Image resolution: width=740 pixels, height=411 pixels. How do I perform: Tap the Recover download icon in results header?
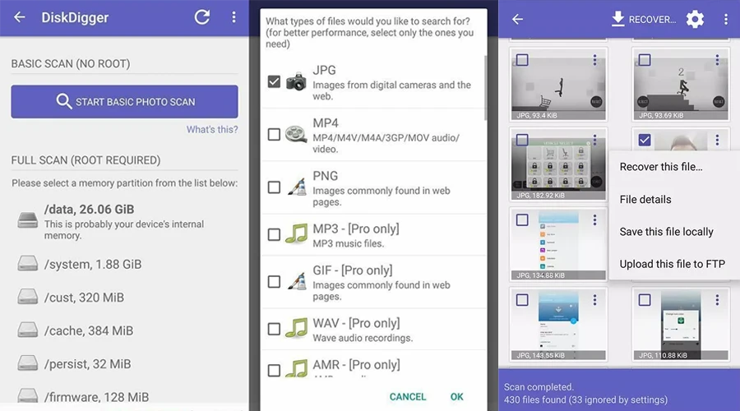pos(617,19)
